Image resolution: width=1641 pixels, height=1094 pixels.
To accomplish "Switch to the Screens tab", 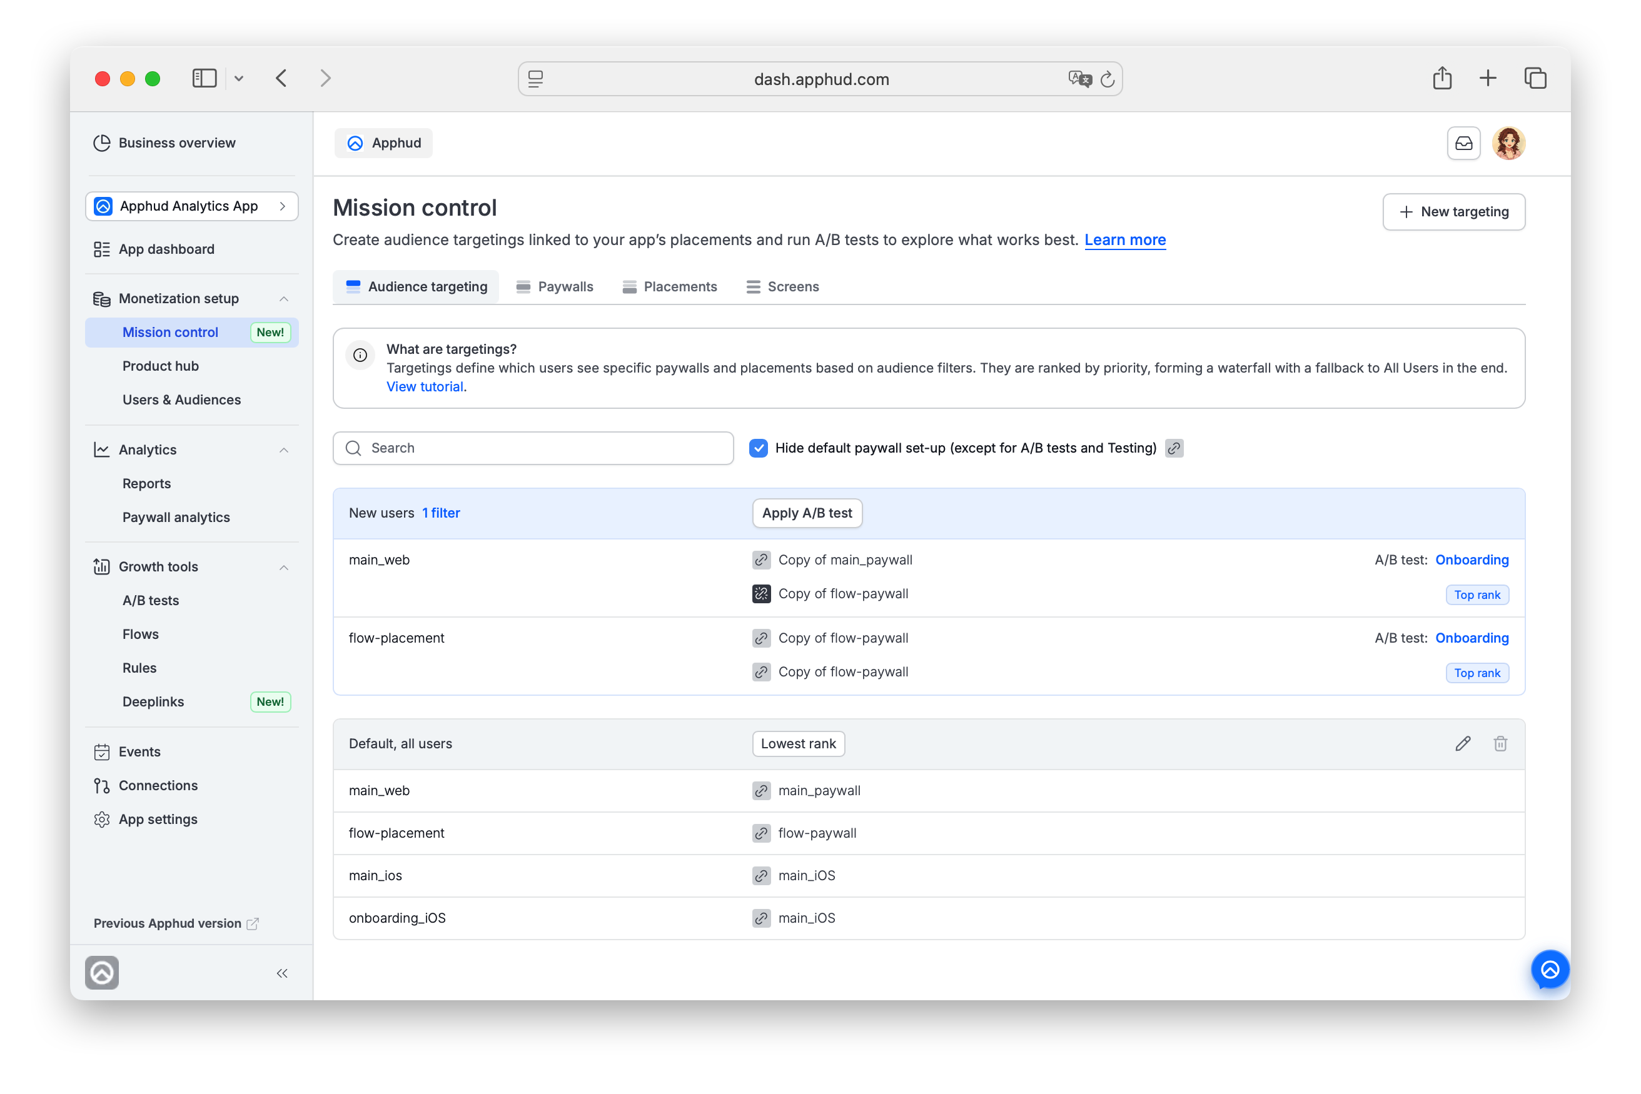I will point(782,287).
